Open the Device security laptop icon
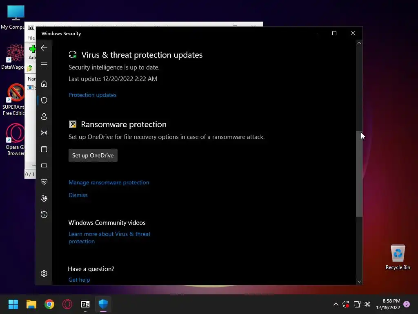The height and width of the screenshot is (314, 418). click(x=44, y=166)
